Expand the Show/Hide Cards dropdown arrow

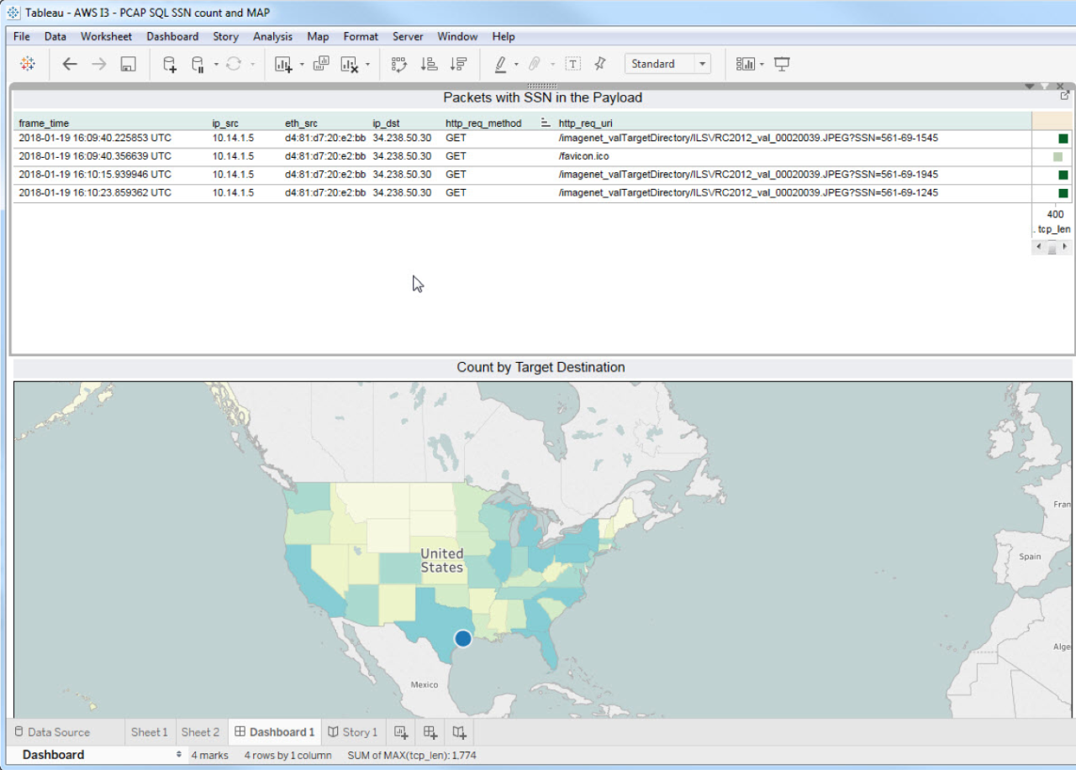point(762,64)
